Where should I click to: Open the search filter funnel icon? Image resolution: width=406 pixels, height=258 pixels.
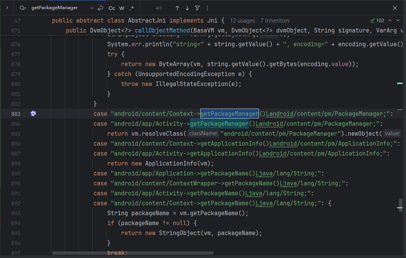197,8
